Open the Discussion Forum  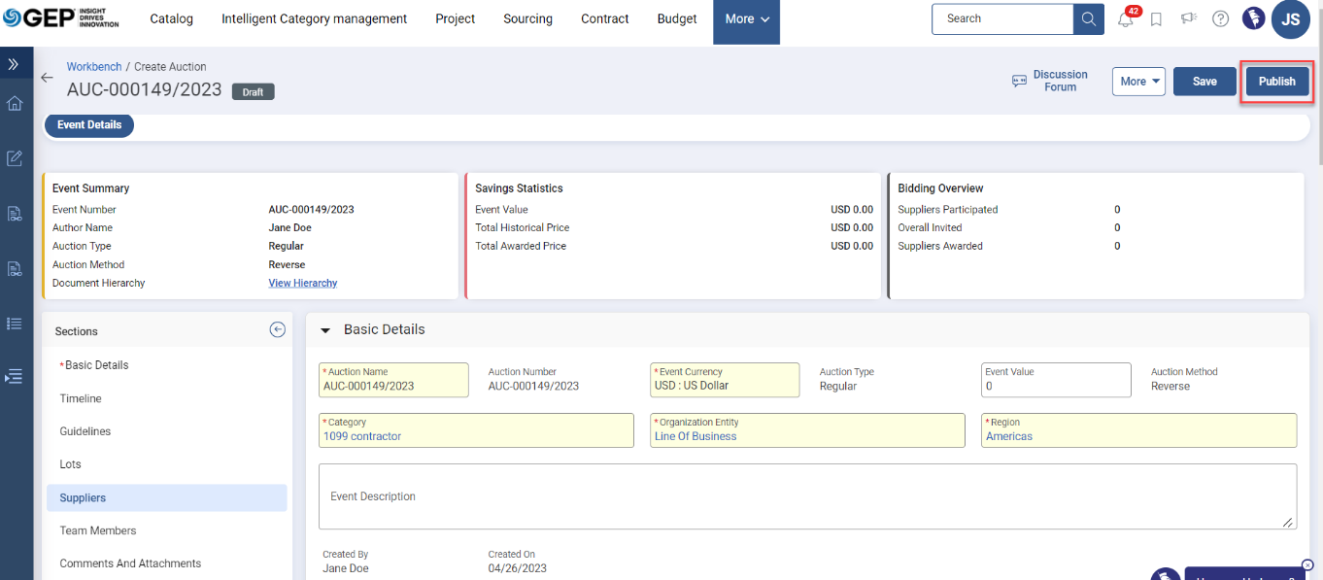pos(1049,81)
